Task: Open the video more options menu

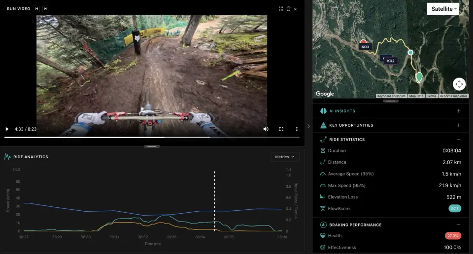Action: point(297,129)
